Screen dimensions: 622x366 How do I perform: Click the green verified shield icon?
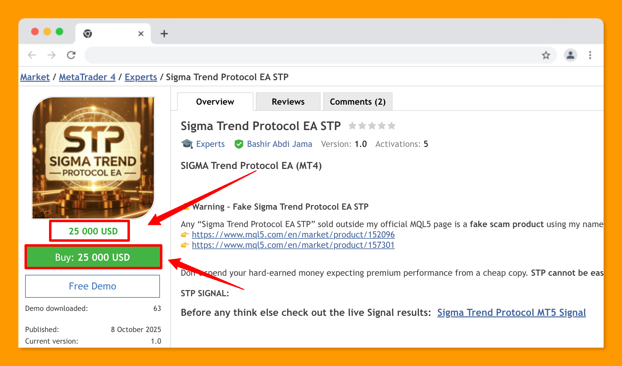click(239, 144)
